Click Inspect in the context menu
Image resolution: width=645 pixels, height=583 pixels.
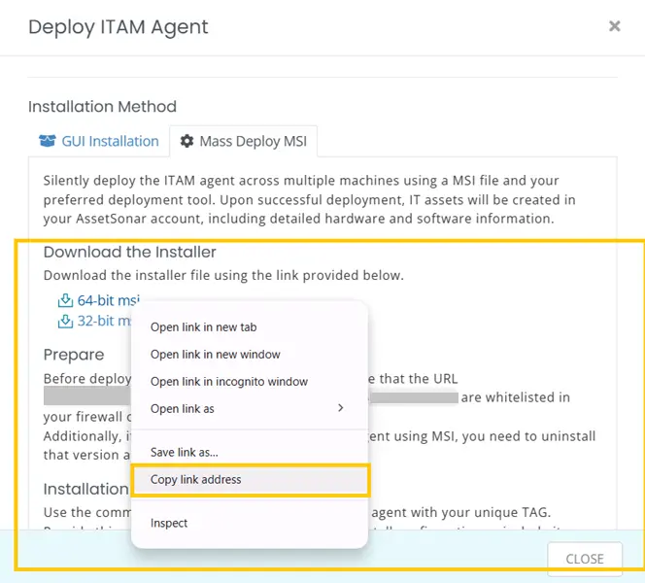click(169, 523)
